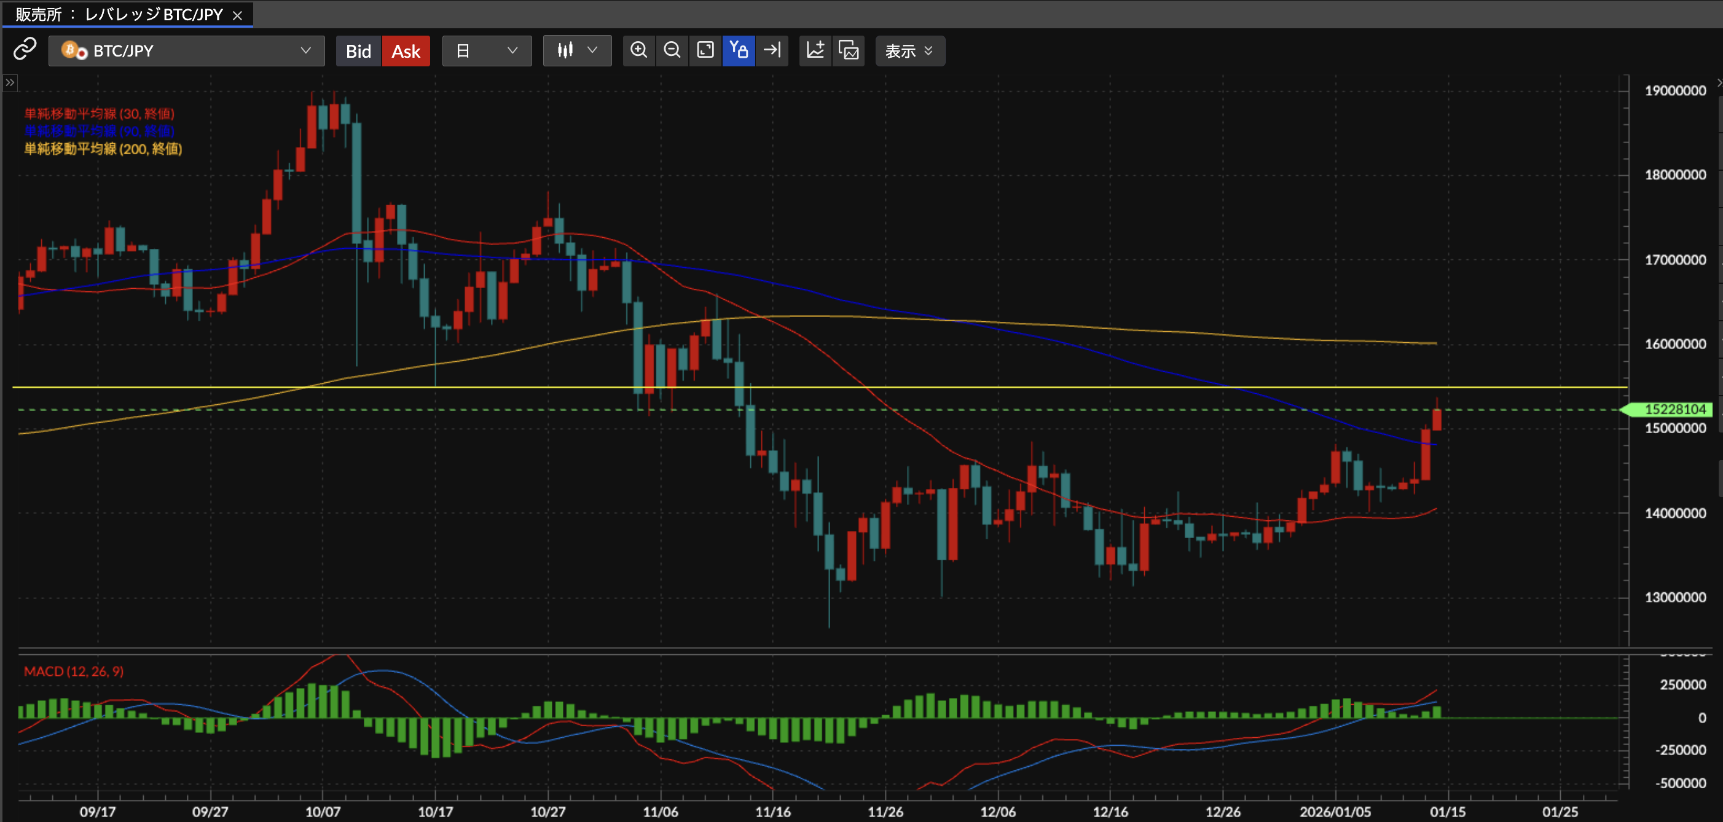Open the candlestick chart type dropdown
1723x822 pixels.
coord(576,51)
